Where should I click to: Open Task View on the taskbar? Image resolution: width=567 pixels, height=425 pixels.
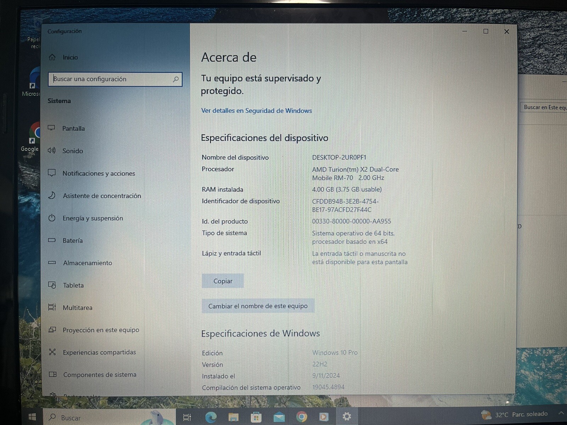(187, 417)
